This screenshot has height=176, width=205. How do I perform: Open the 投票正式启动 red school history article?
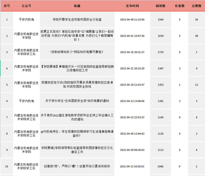click(x=77, y=36)
